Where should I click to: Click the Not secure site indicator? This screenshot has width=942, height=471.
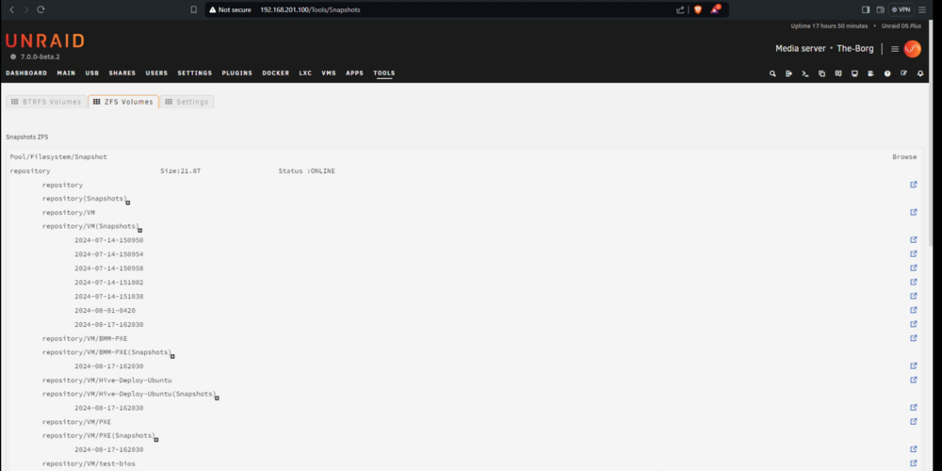coord(230,9)
